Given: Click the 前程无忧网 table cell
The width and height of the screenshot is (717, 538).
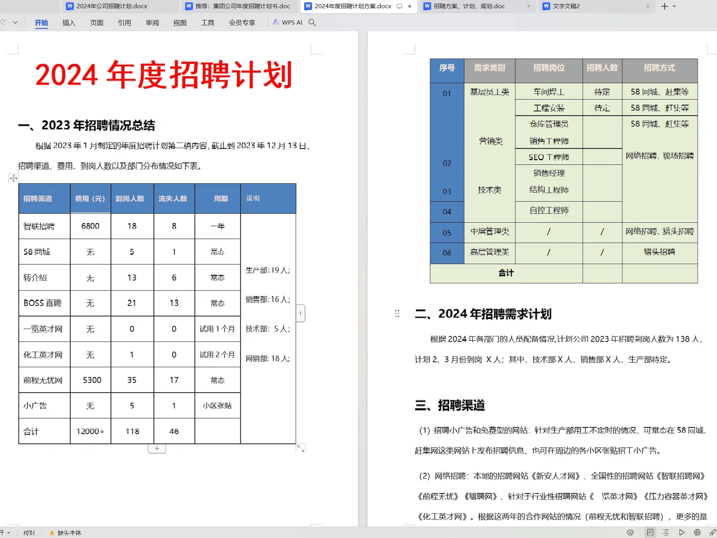Looking at the screenshot, I should [44, 381].
